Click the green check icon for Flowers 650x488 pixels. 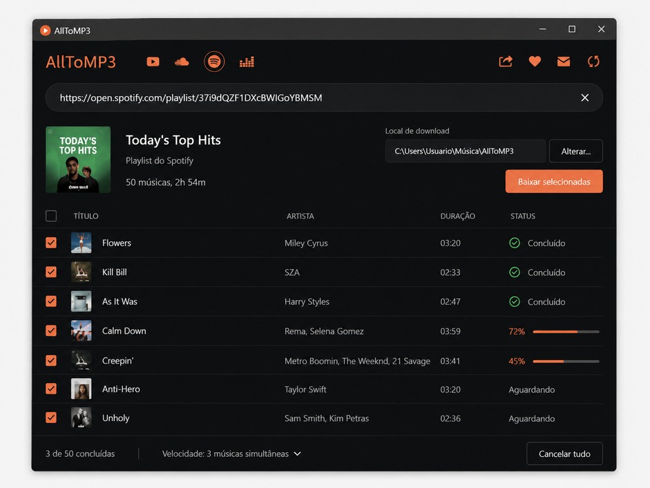pyautogui.click(x=515, y=243)
